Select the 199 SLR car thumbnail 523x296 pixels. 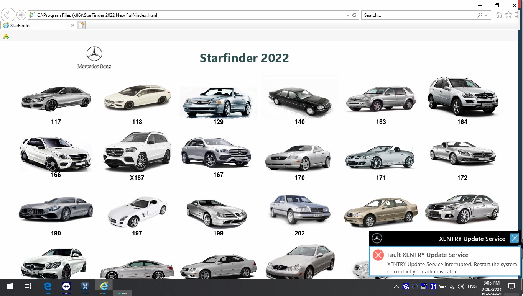coord(218,213)
